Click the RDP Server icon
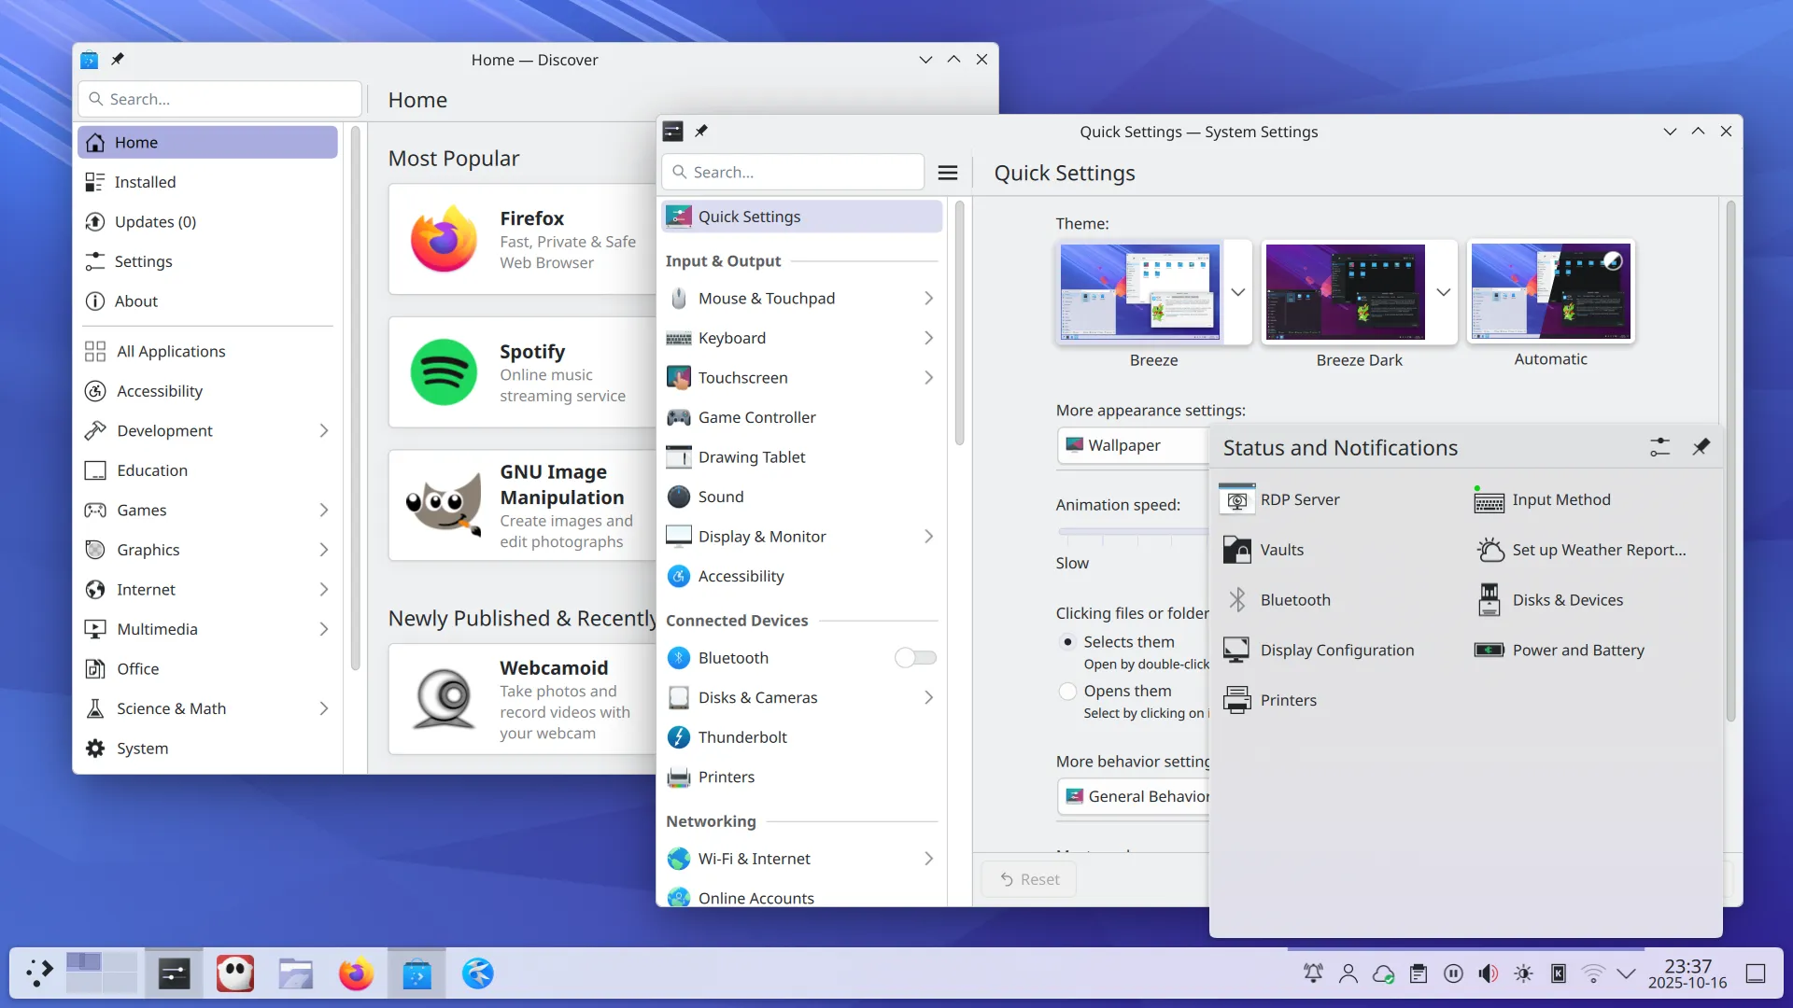 [1236, 498]
